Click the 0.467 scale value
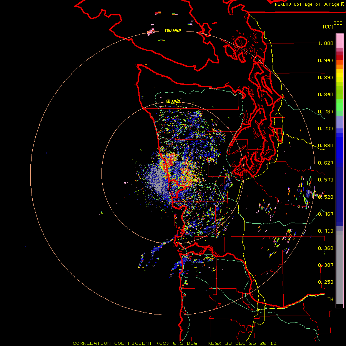The image size is (346, 346). [326, 214]
